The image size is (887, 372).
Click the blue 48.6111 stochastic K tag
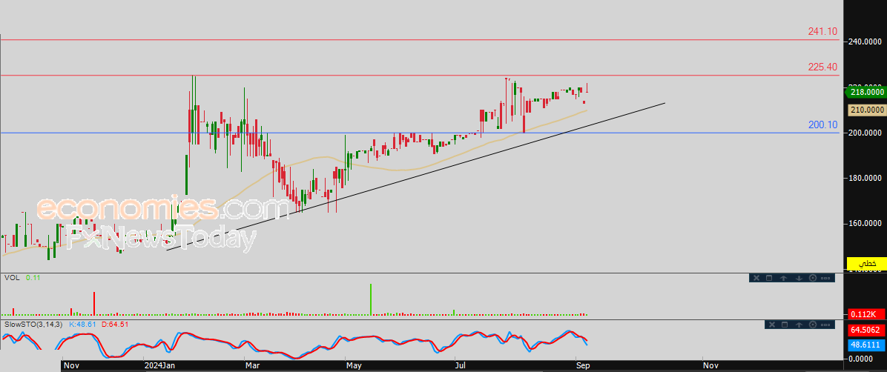click(866, 344)
